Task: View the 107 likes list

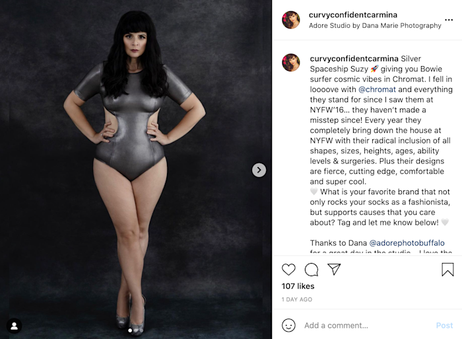Action: pyautogui.click(x=298, y=286)
